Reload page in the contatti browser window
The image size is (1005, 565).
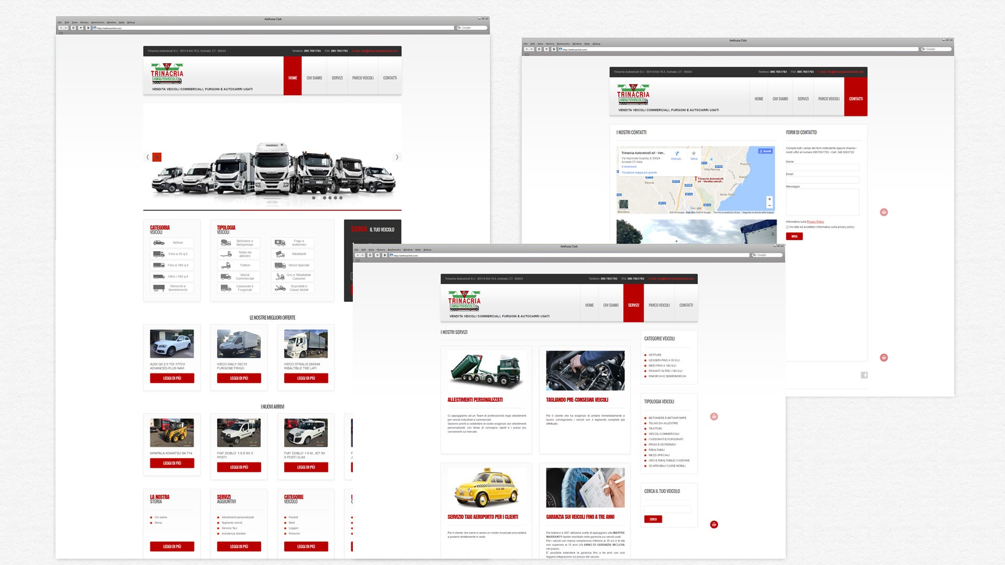(539, 49)
